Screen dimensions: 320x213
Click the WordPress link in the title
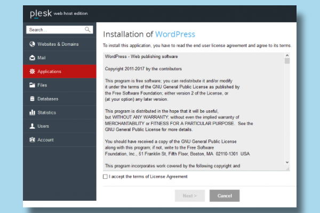[176, 34]
